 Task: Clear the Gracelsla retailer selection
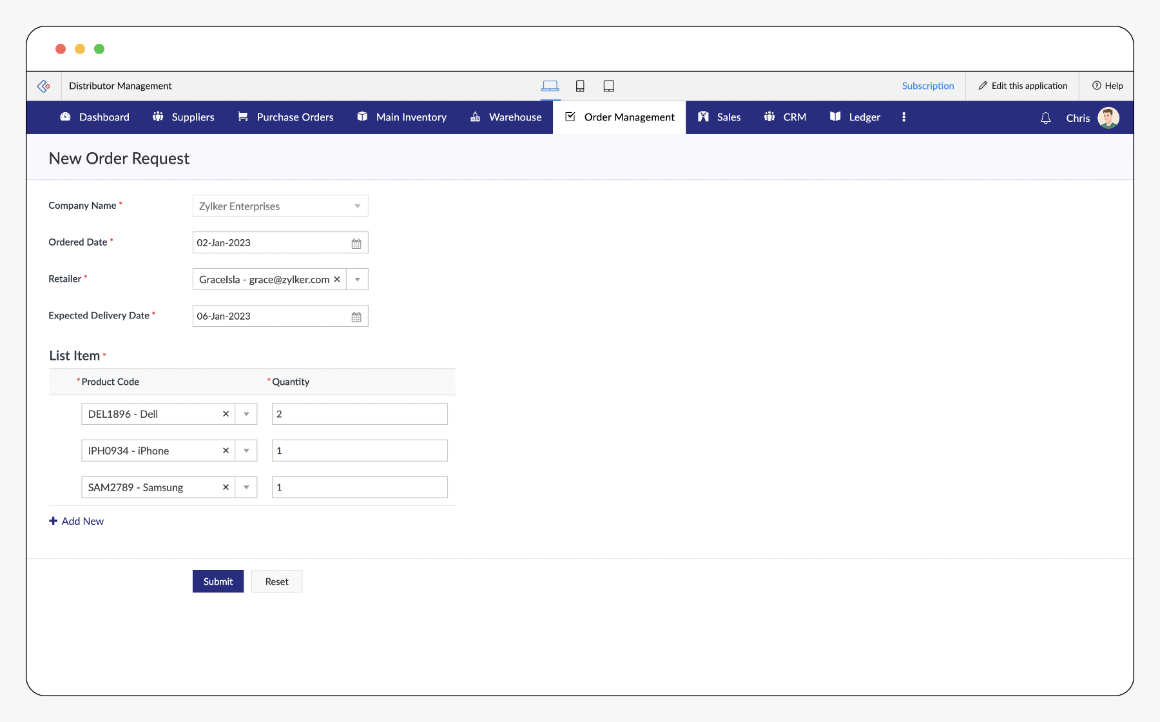pos(336,279)
